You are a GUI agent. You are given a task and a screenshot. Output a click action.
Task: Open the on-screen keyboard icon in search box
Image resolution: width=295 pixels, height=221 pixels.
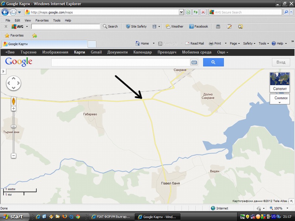[x=194, y=62]
